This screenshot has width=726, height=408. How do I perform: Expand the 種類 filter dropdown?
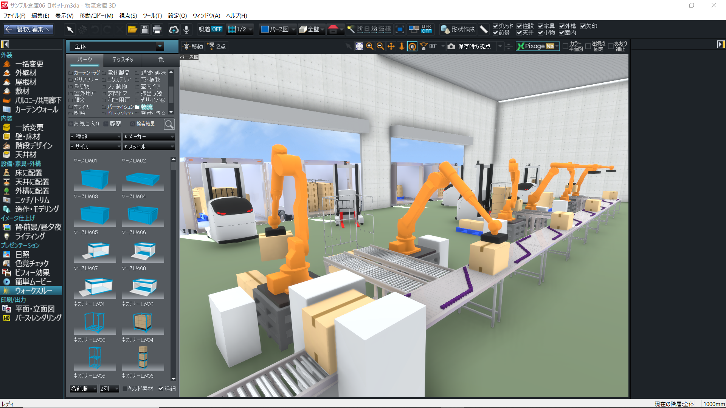point(95,136)
